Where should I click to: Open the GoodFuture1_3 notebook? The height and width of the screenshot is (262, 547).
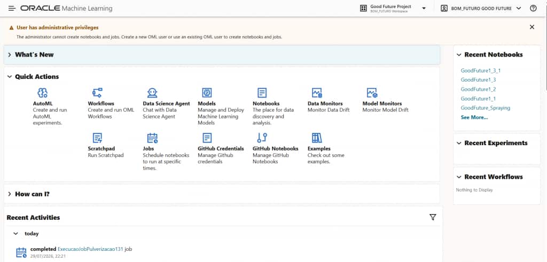tap(478, 80)
